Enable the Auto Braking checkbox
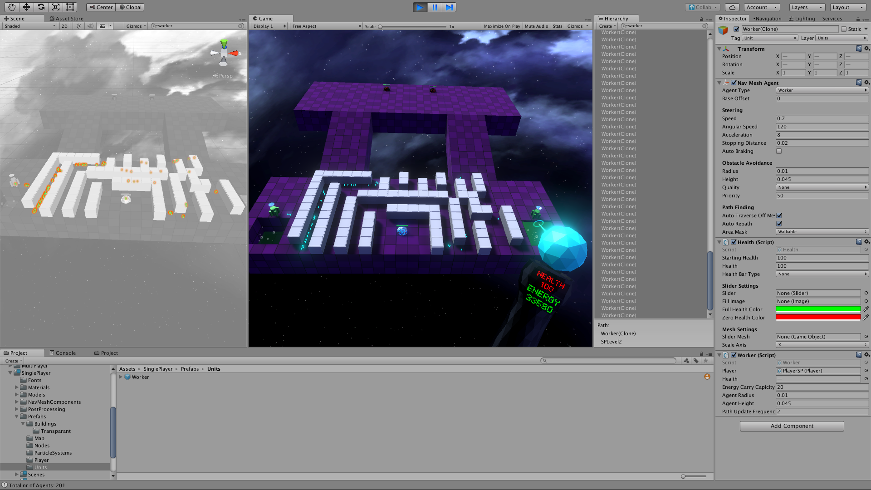The width and height of the screenshot is (871, 490). tap(779, 151)
